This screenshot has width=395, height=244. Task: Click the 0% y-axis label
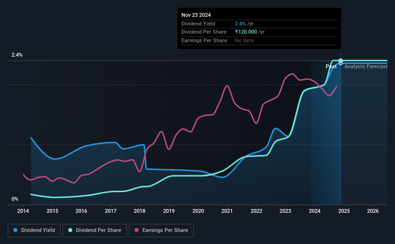coord(15,199)
